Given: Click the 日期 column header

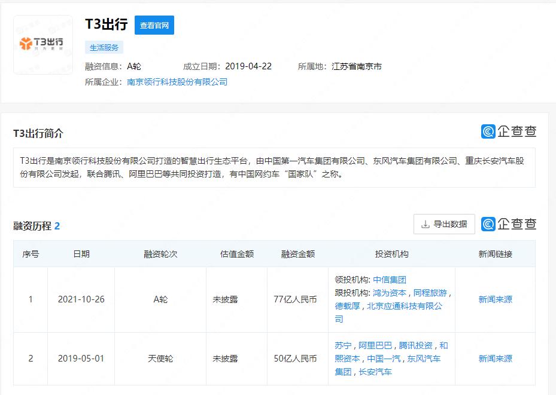Looking at the screenshot, I should [81, 254].
